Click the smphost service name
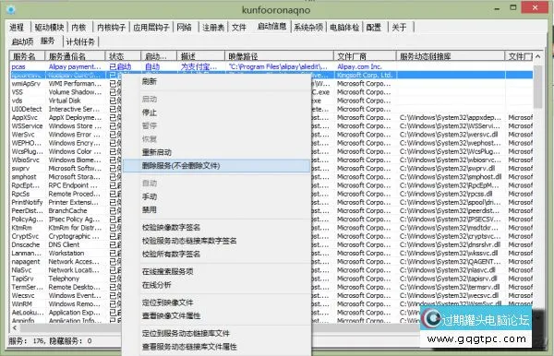This screenshot has width=554, height=356. 24,177
